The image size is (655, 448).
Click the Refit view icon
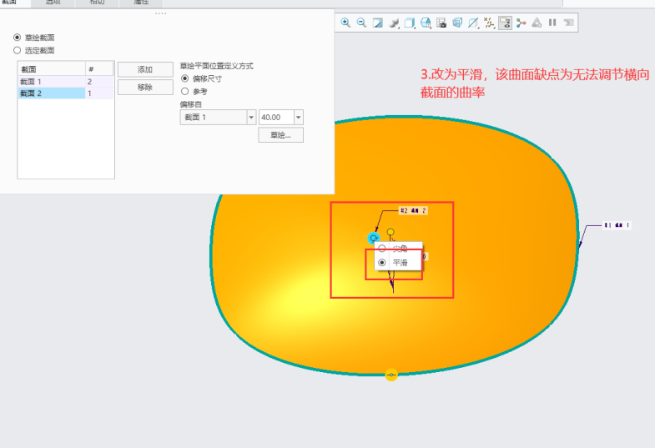[377, 23]
